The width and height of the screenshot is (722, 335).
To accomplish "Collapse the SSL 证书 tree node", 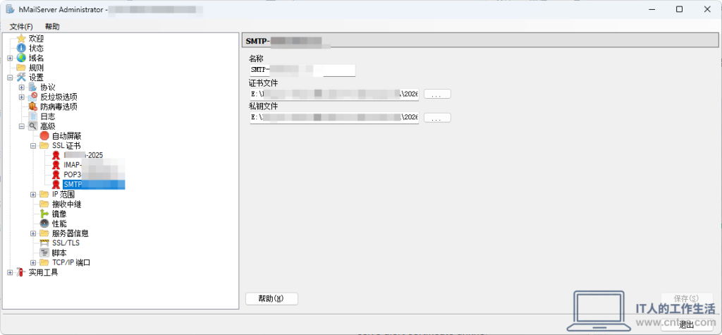I will coord(33,145).
